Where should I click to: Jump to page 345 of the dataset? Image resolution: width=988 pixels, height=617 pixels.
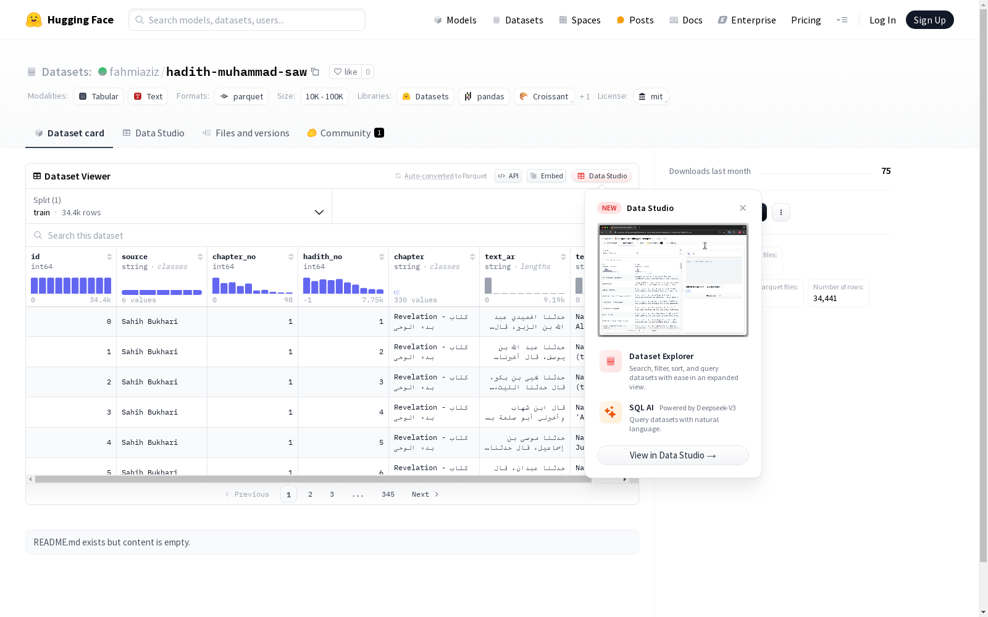pyautogui.click(x=388, y=494)
